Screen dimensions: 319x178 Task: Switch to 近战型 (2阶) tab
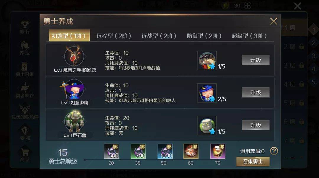pyautogui.click(x=159, y=36)
